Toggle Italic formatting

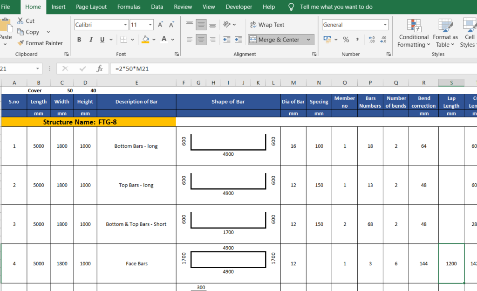click(91, 39)
